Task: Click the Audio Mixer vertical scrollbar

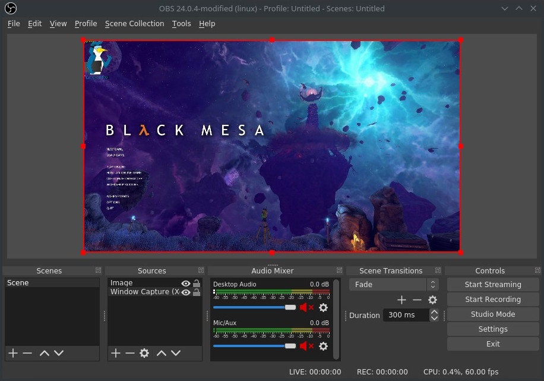Action: (x=336, y=319)
